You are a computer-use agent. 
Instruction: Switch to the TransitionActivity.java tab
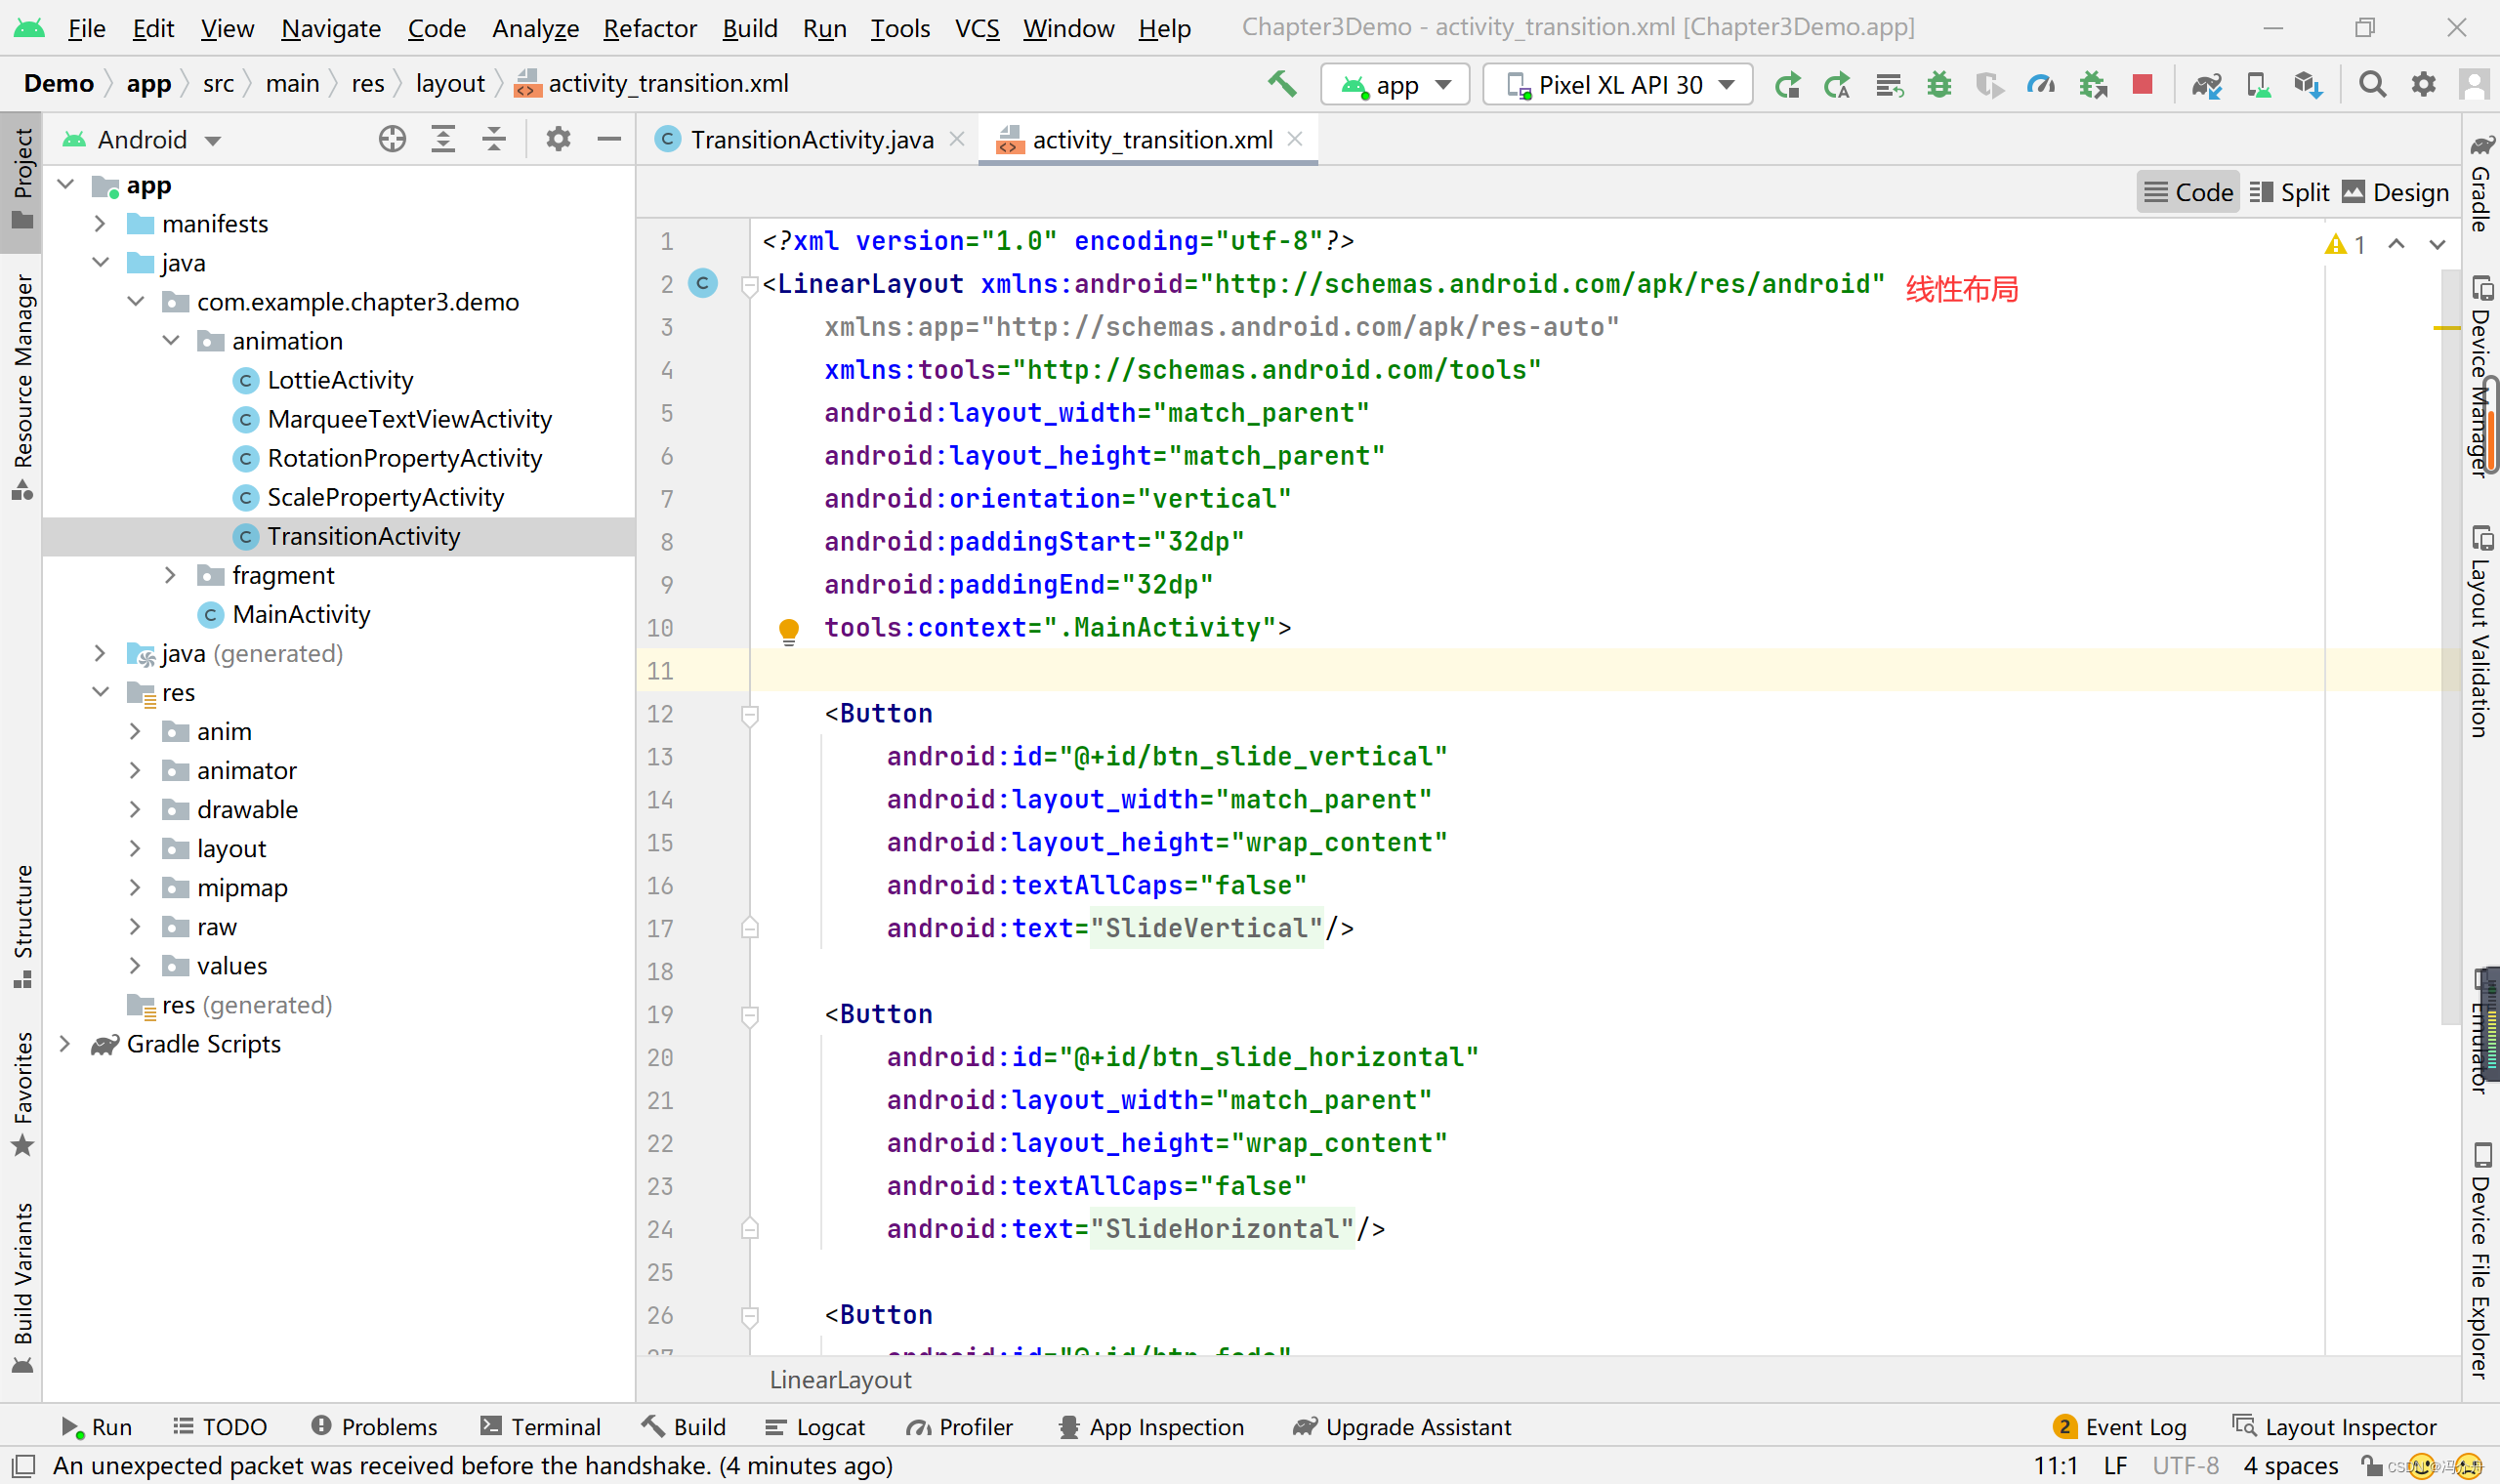click(811, 139)
